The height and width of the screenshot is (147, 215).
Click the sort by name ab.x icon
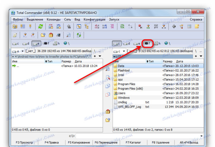(97, 26)
